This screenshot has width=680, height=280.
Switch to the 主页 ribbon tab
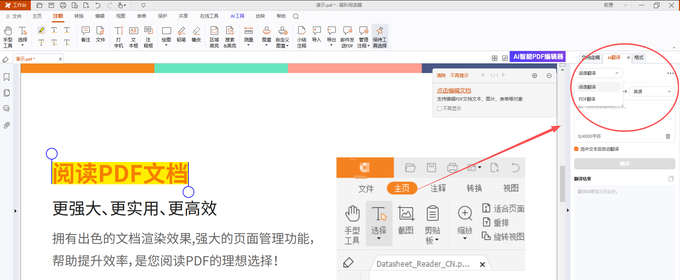pos(37,16)
